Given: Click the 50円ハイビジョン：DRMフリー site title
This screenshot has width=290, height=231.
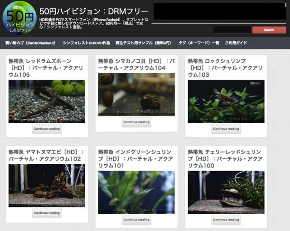Looking at the screenshot, I should coord(93,10).
